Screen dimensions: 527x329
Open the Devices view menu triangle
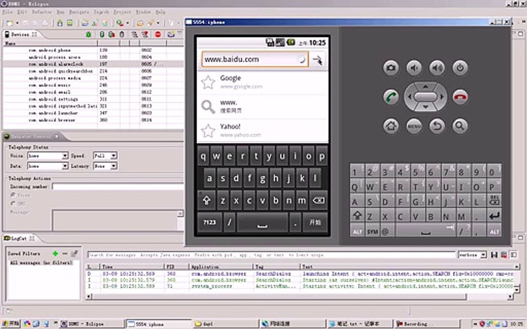[180, 33]
